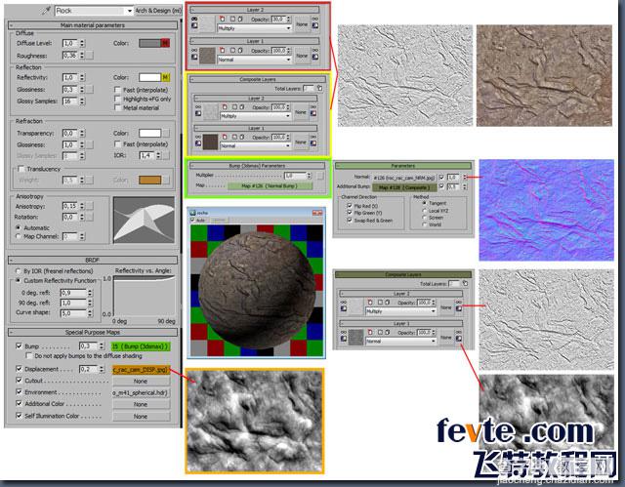This screenshot has height=487, width=625.
Task: Hide Layer 2 mask in middle Composite panel
Action: (313, 107)
